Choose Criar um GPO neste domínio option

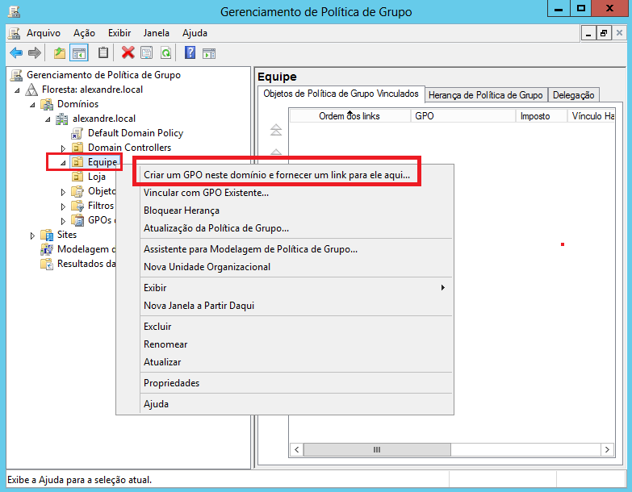point(296,175)
